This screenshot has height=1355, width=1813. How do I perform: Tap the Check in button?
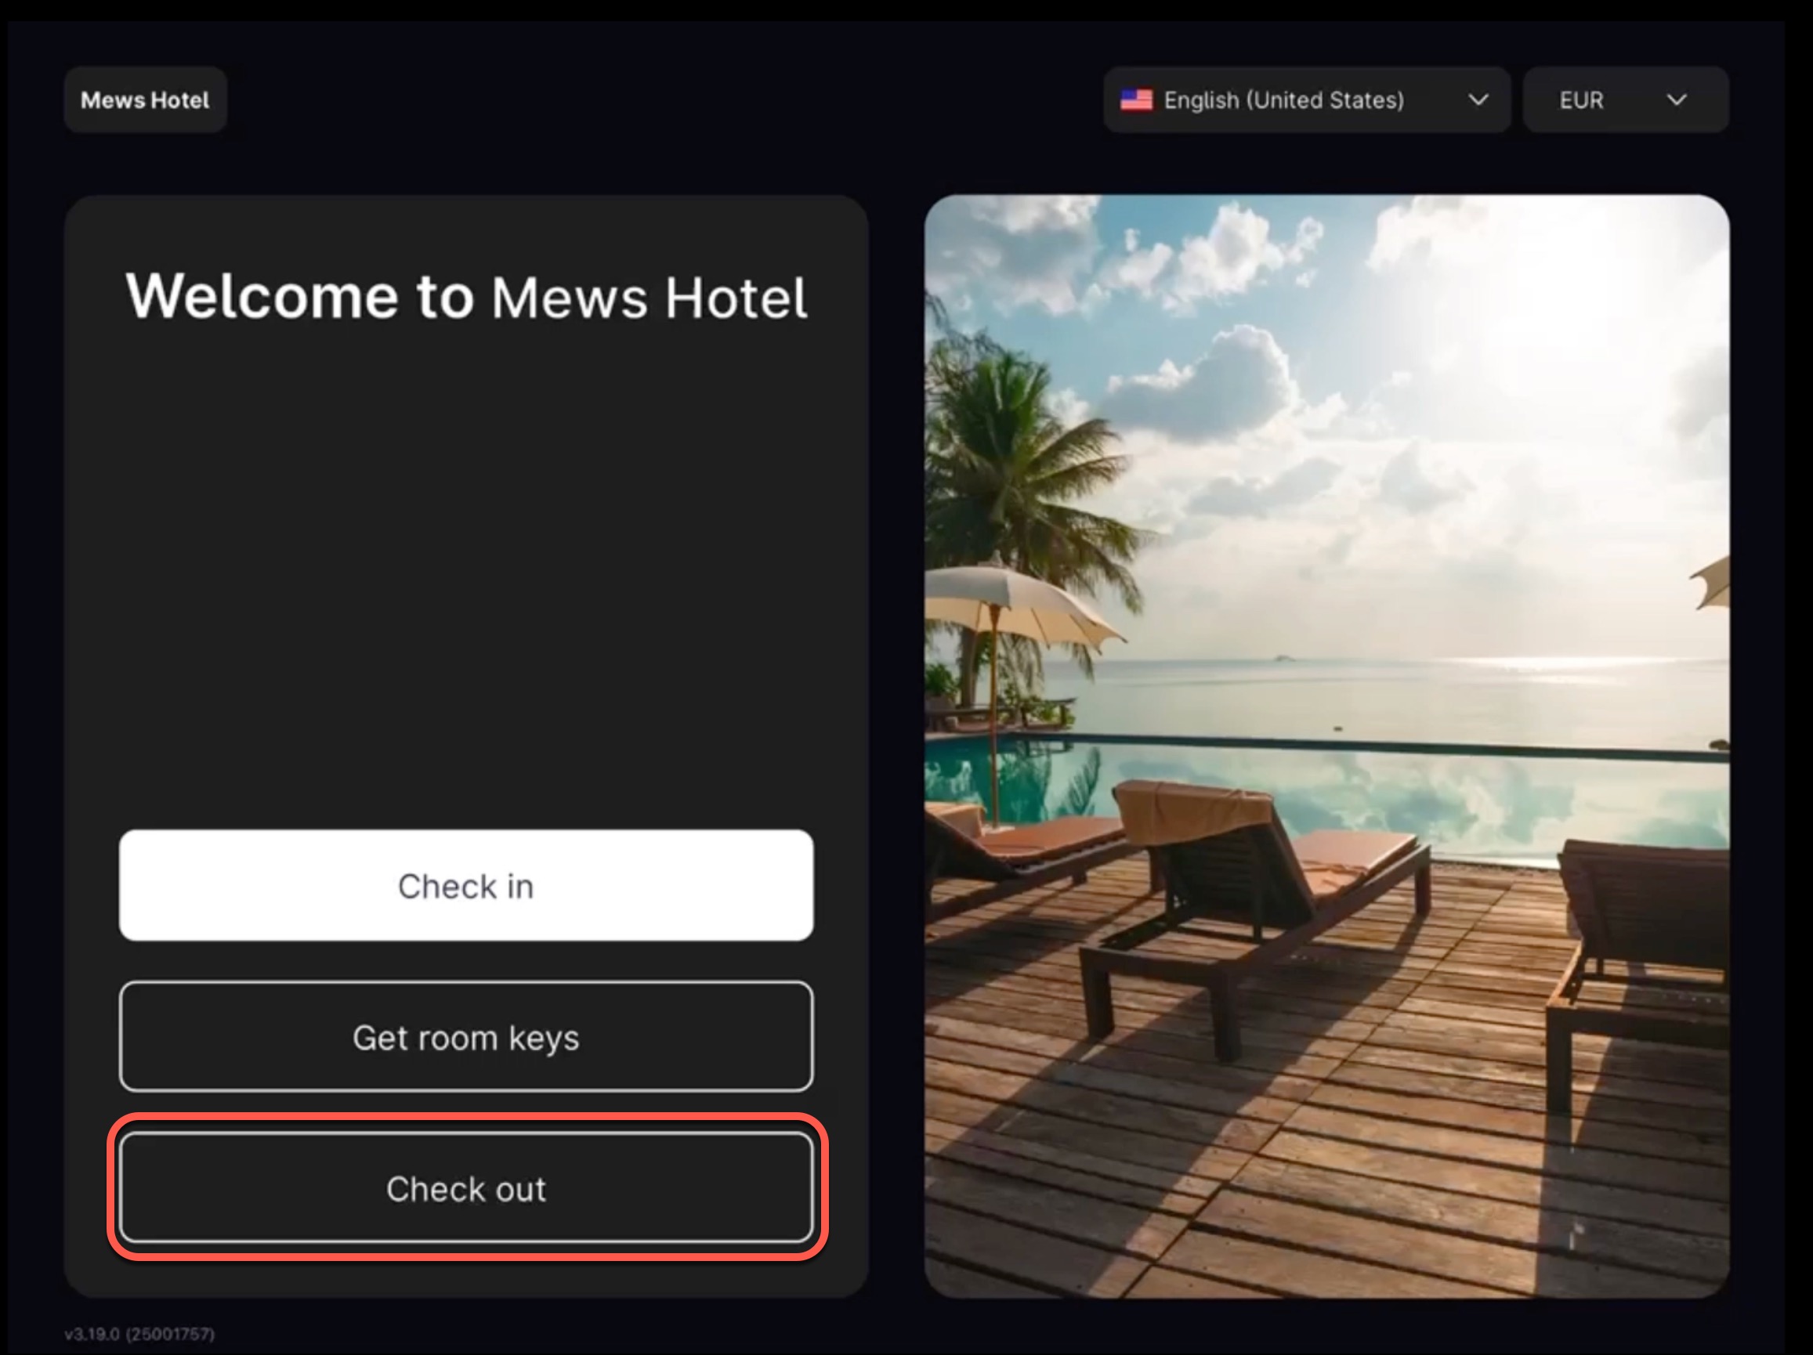point(466,886)
